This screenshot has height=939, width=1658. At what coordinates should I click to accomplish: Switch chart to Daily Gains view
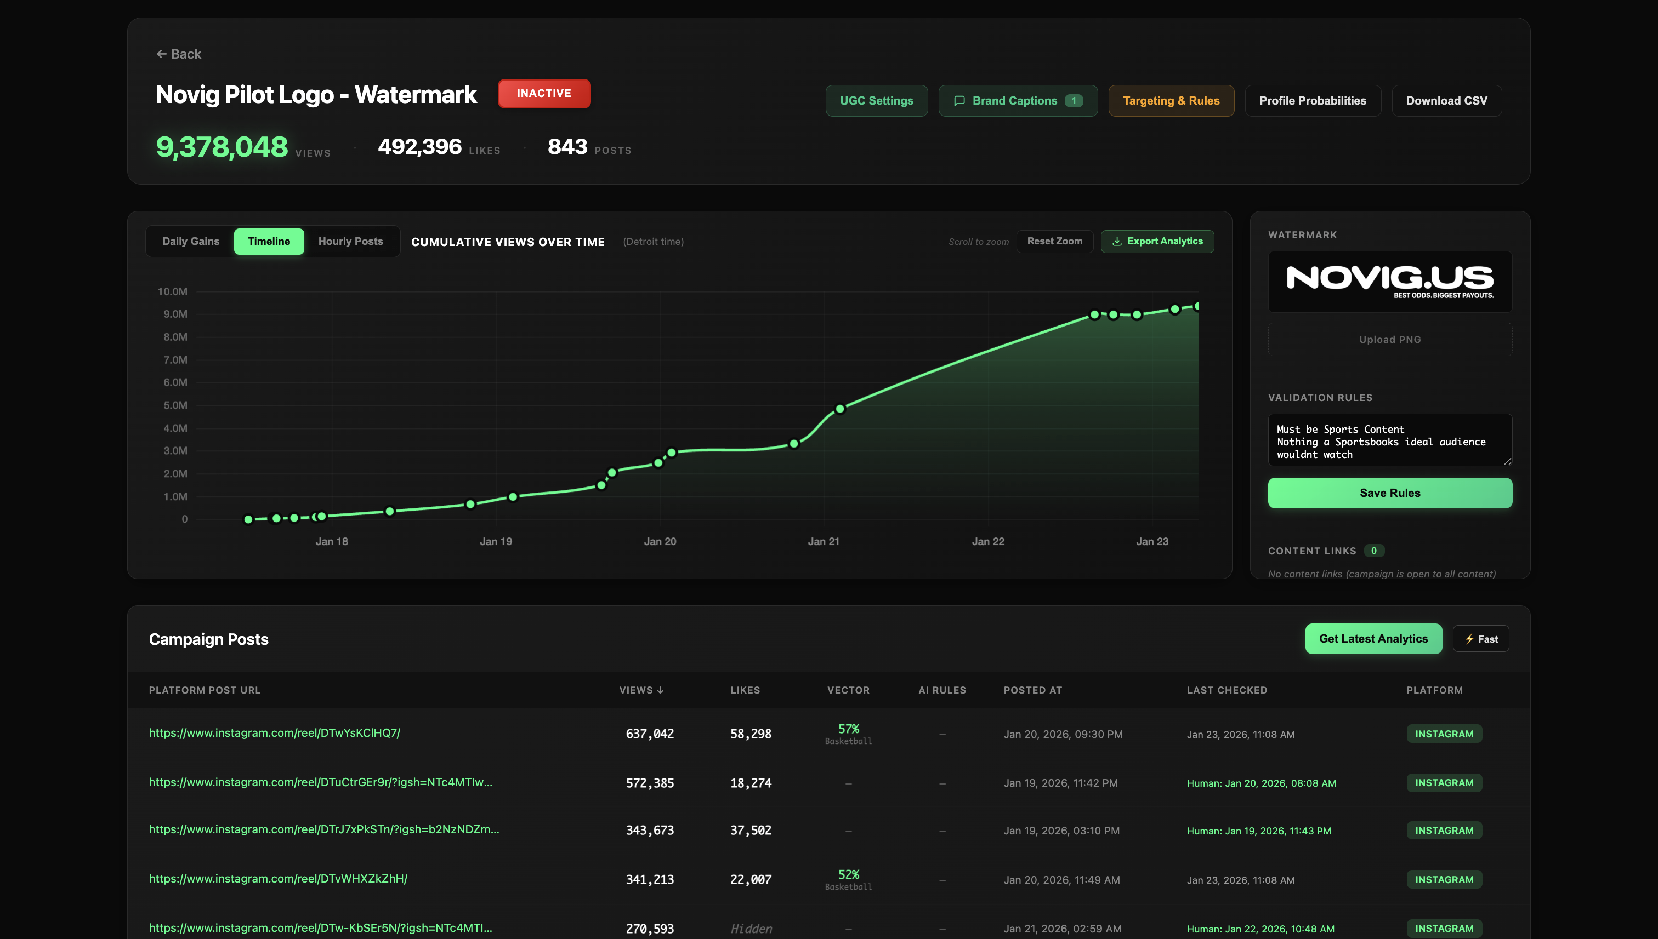[191, 241]
